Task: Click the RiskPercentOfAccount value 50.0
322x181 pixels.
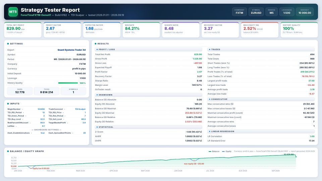Action: [x=42, y=123]
